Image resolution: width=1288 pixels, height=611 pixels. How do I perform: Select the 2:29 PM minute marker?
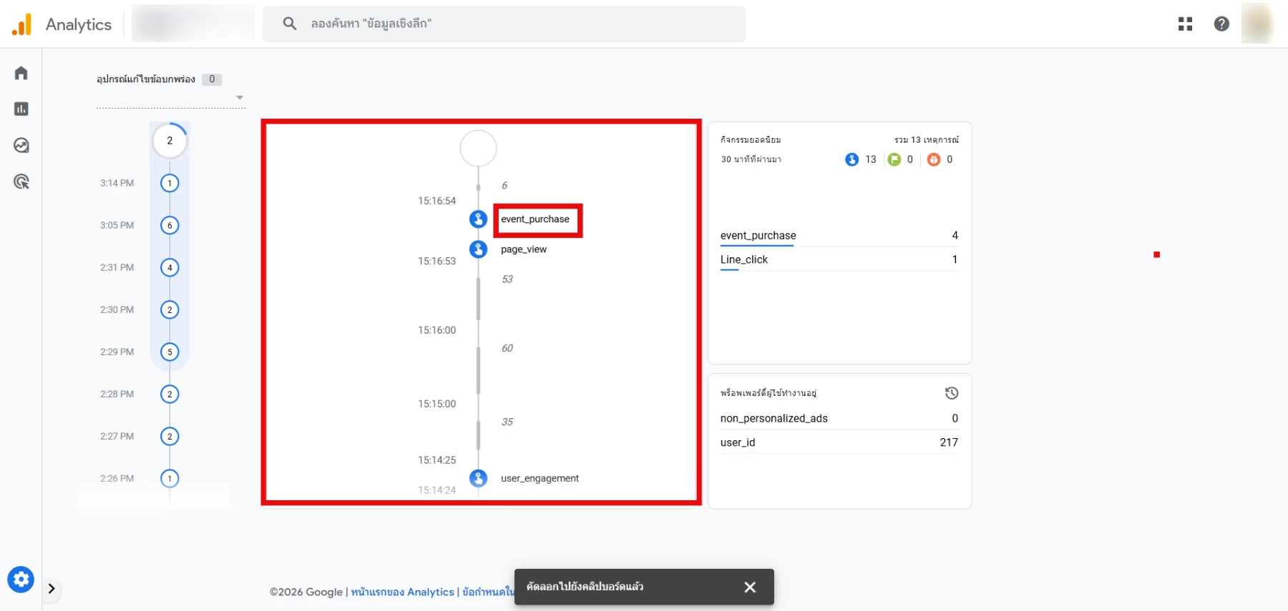point(170,352)
